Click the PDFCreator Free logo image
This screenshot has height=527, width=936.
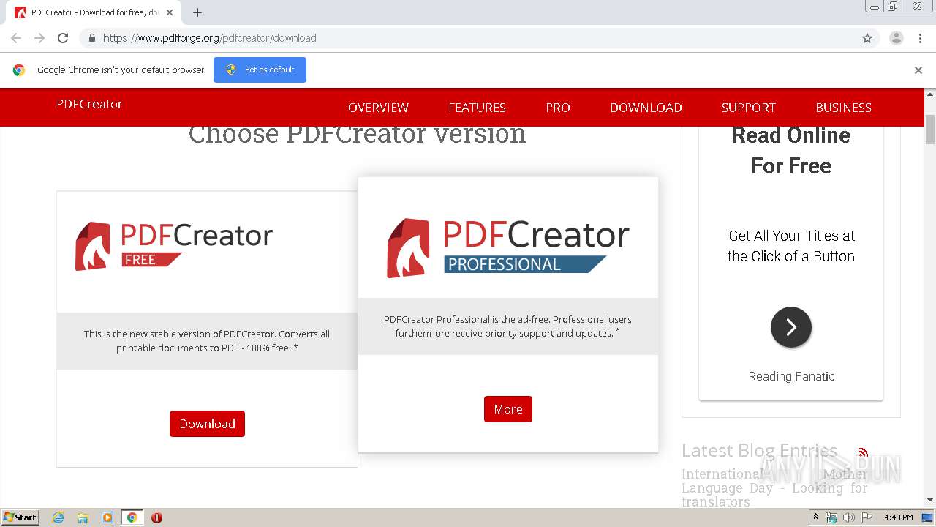pyautogui.click(x=173, y=246)
